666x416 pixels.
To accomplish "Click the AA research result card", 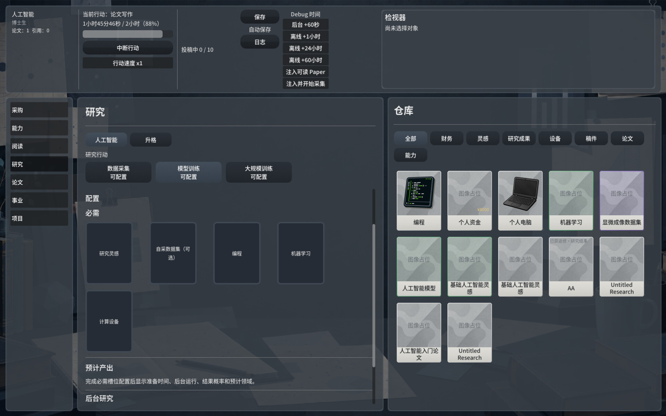I will tap(571, 266).
